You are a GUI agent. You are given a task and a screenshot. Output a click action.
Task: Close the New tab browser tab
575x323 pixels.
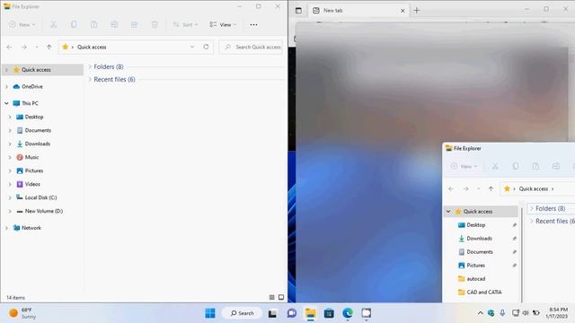tap(402, 11)
